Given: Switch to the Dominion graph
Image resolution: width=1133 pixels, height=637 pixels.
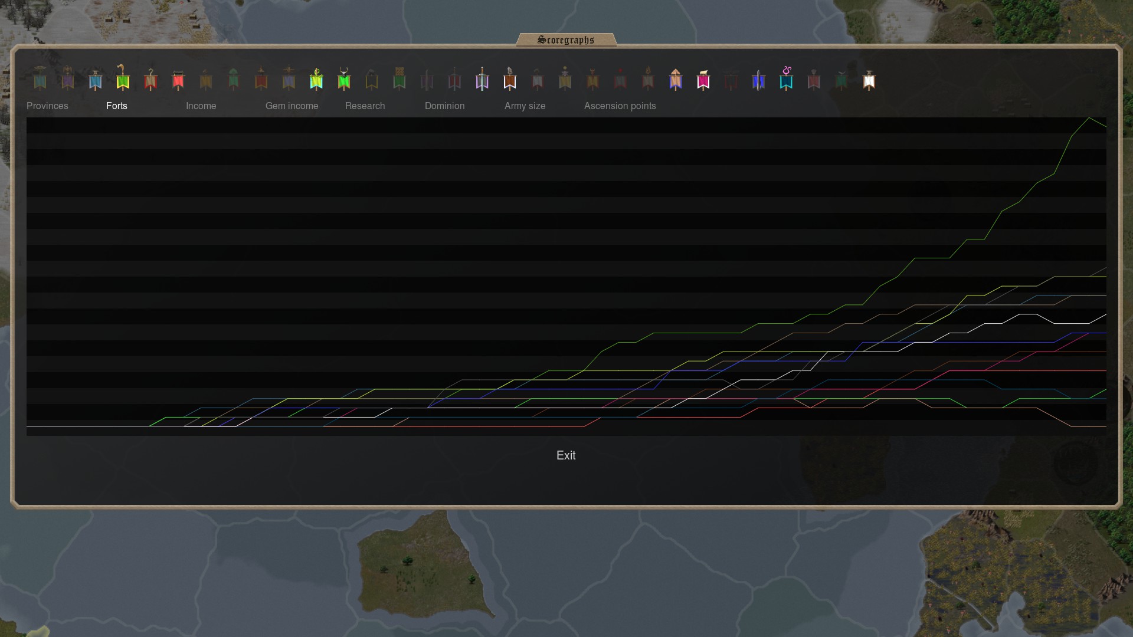Looking at the screenshot, I should pyautogui.click(x=445, y=106).
